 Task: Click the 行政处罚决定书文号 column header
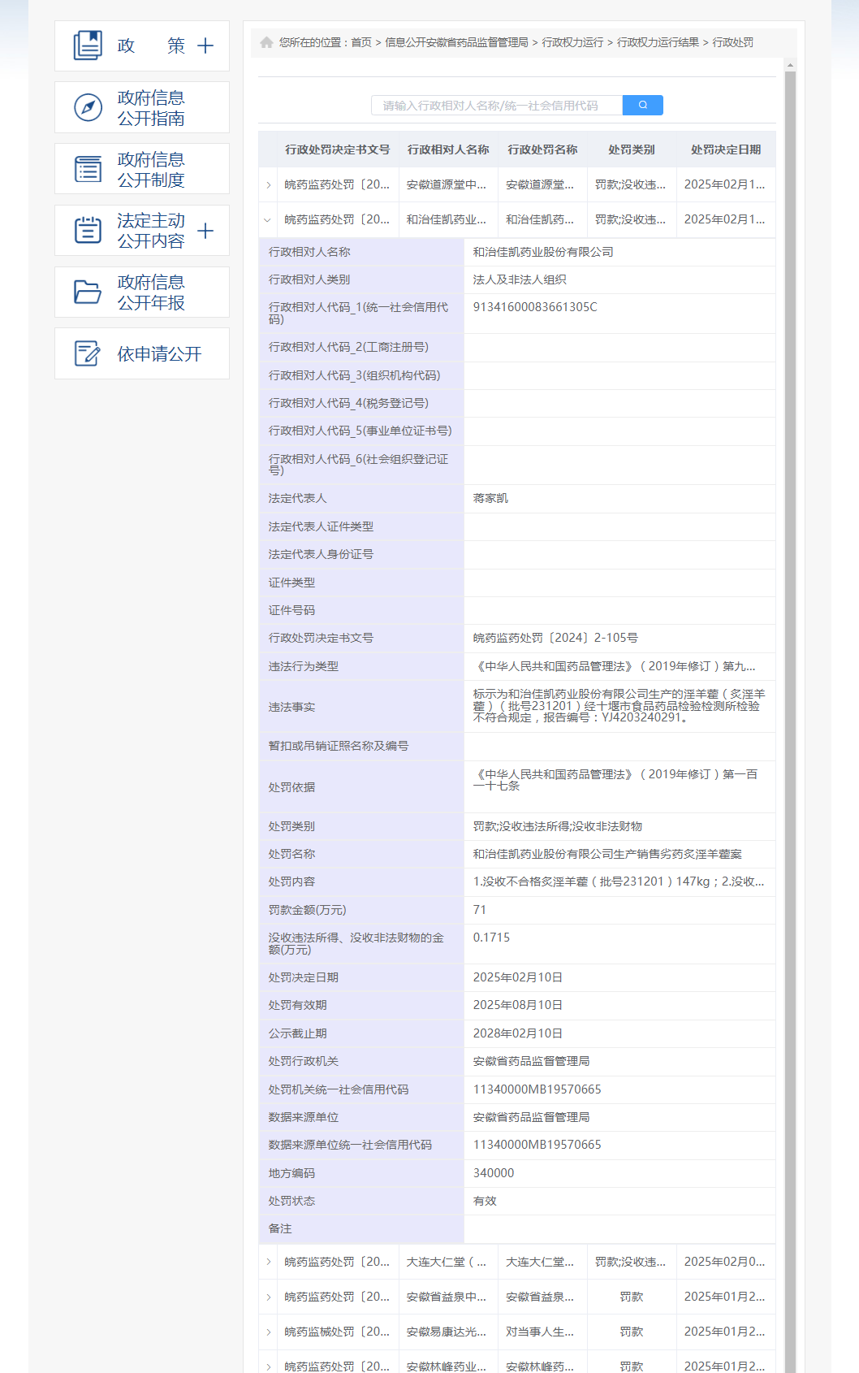(x=337, y=149)
